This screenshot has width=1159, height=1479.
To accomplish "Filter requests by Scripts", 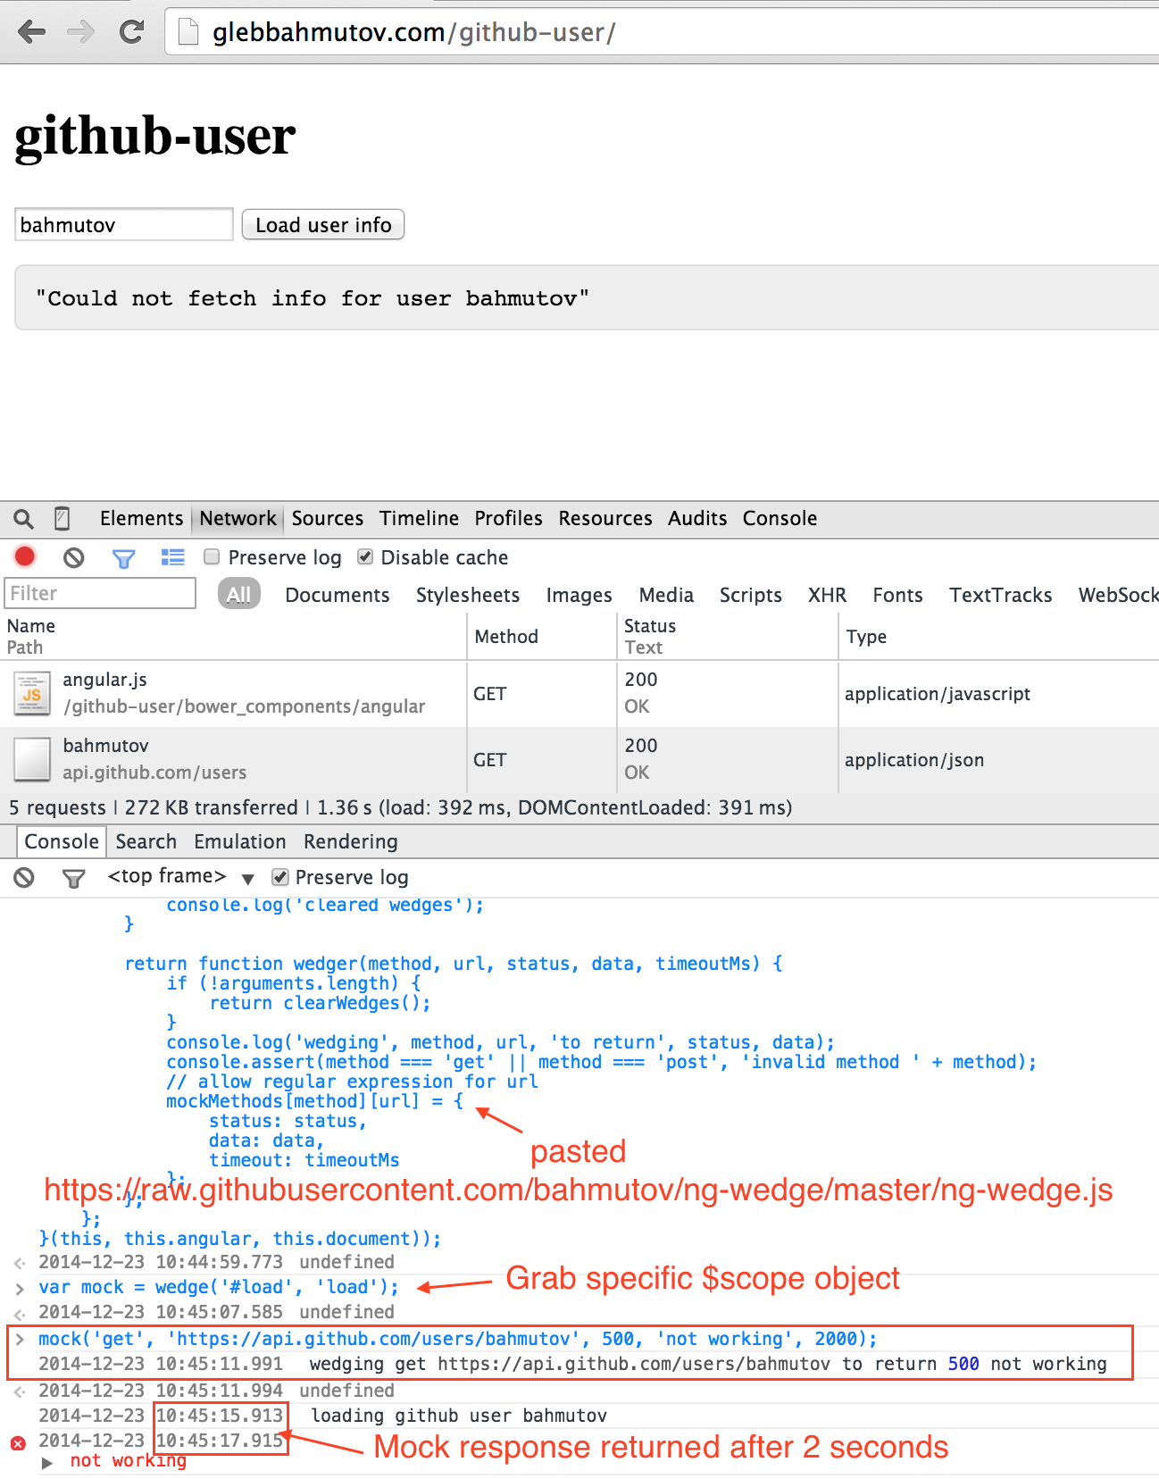I will [x=750, y=595].
